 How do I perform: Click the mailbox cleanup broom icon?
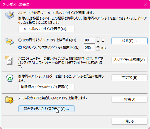coord(9,15)
